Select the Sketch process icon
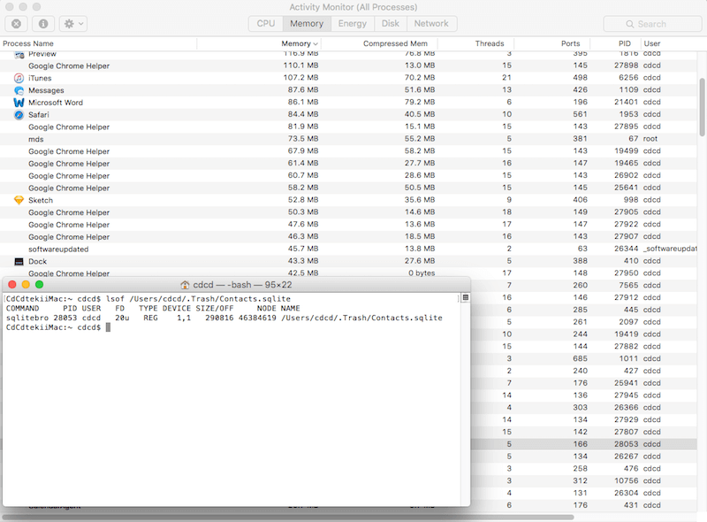Image resolution: width=707 pixels, height=522 pixels. 19,200
